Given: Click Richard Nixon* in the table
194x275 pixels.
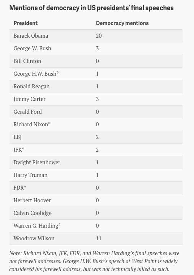Looking at the screenshot, I should pyautogui.click(x=32, y=124).
